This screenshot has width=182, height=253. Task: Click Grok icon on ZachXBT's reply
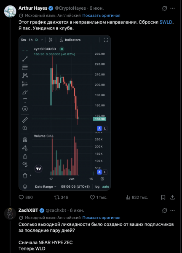tap(164, 210)
